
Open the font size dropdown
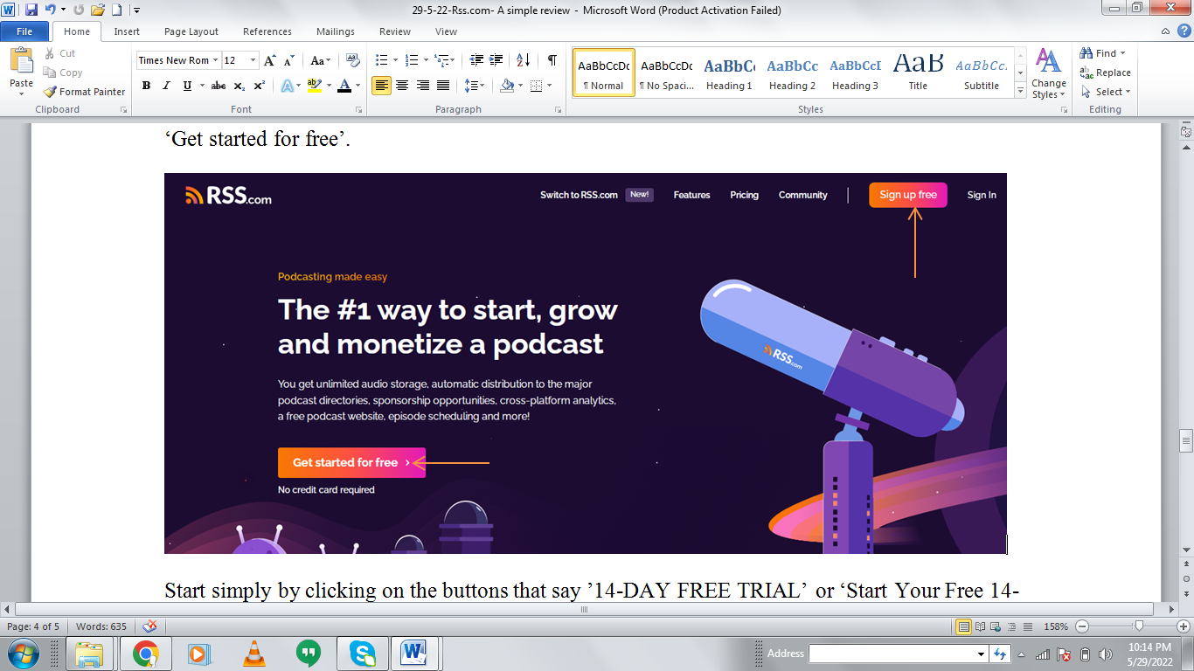click(x=253, y=60)
